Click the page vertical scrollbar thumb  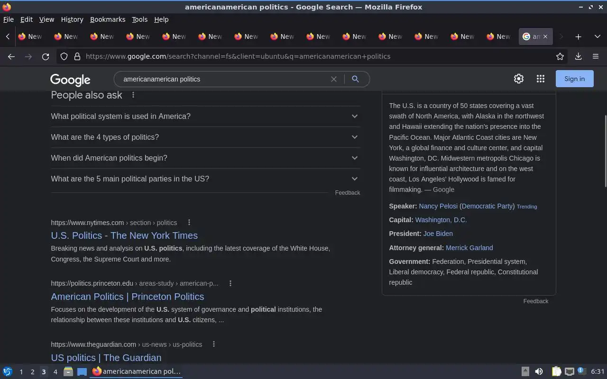[605, 152]
